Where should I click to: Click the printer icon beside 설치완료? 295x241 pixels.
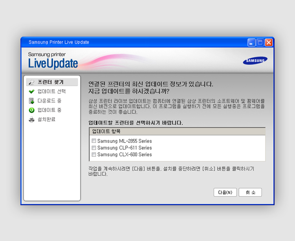coord(31,120)
